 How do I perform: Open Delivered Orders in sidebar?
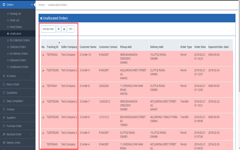[x=18, y=60]
